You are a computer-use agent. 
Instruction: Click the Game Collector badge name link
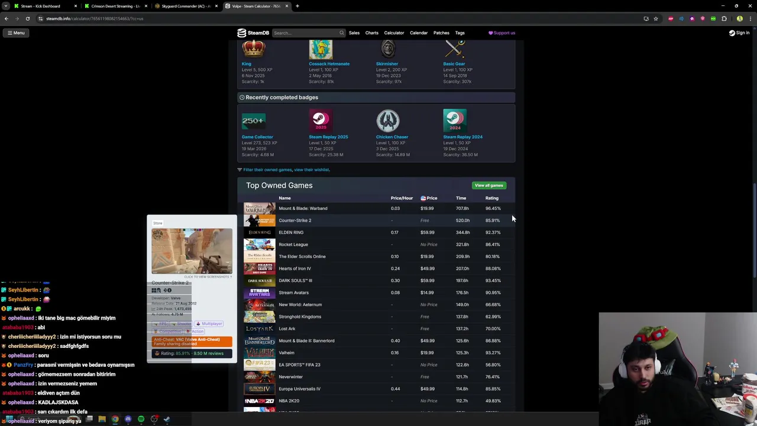pyautogui.click(x=257, y=137)
